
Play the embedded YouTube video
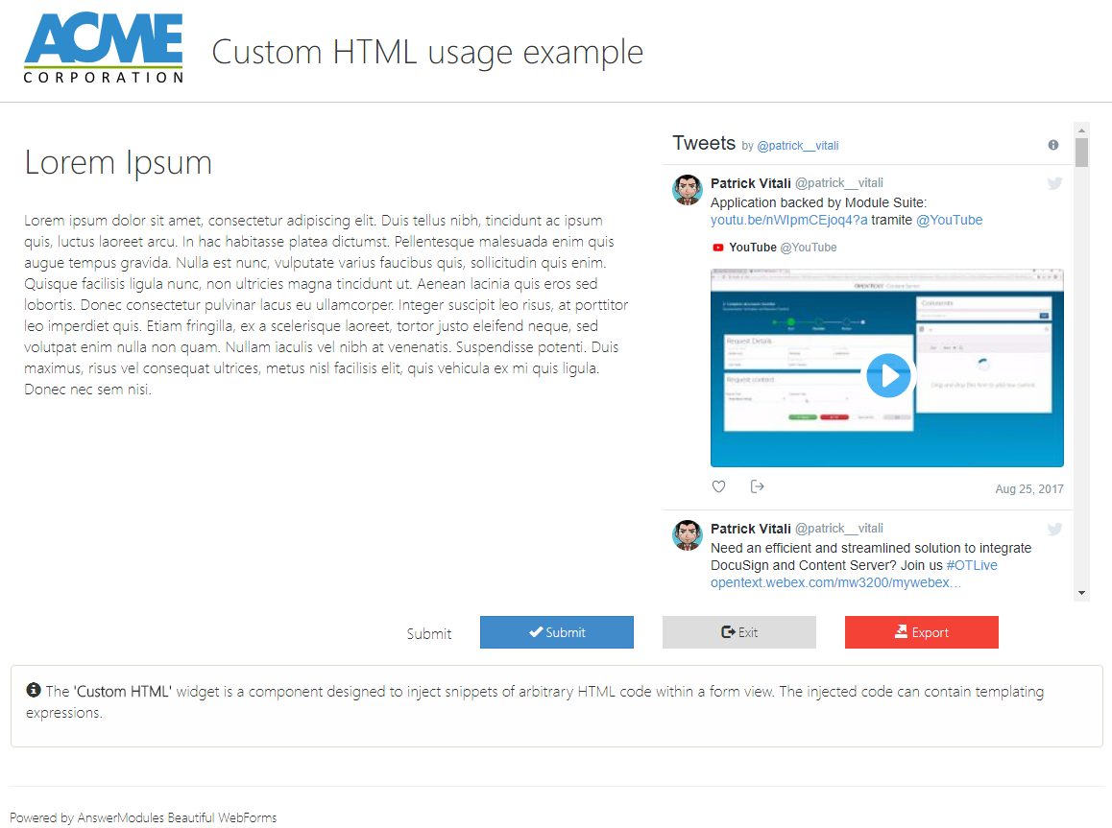click(x=886, y=375)
